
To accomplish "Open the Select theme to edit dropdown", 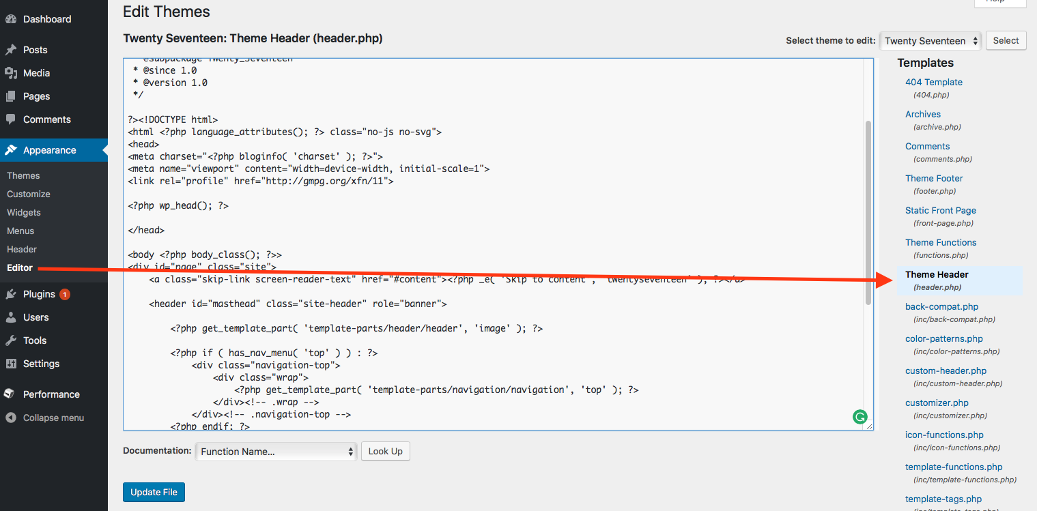I will [x=931, y=41].
